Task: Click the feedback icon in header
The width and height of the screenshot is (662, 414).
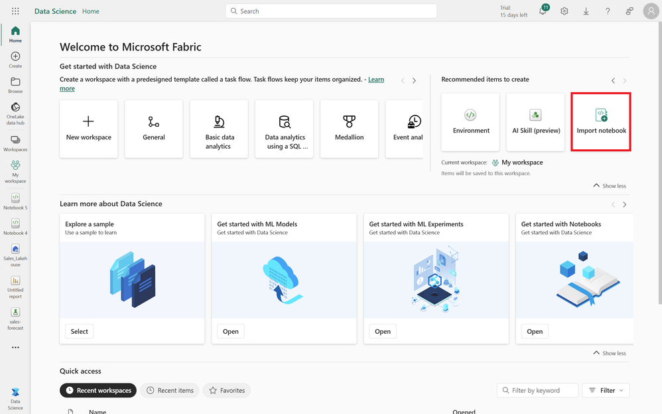Action: tap(629, 11)
